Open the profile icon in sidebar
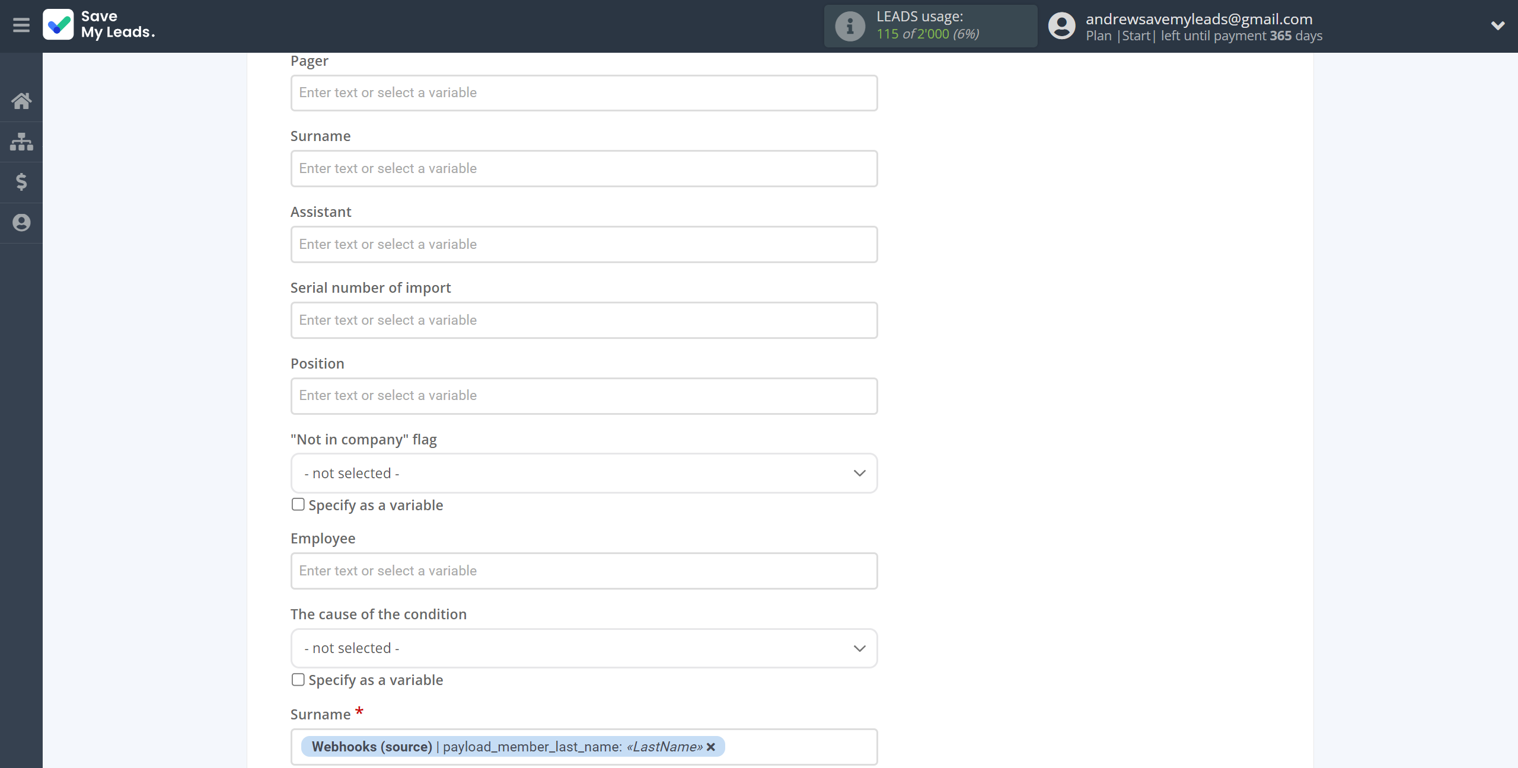 tap(21, 223)
